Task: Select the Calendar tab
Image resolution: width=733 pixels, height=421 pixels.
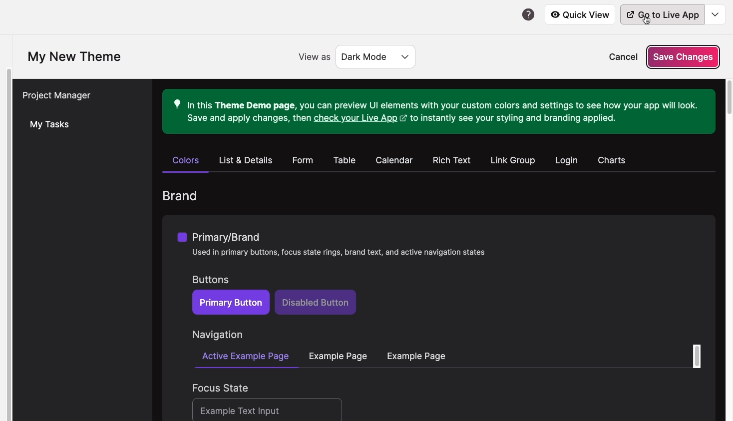Action: click(x=394, y=160)
